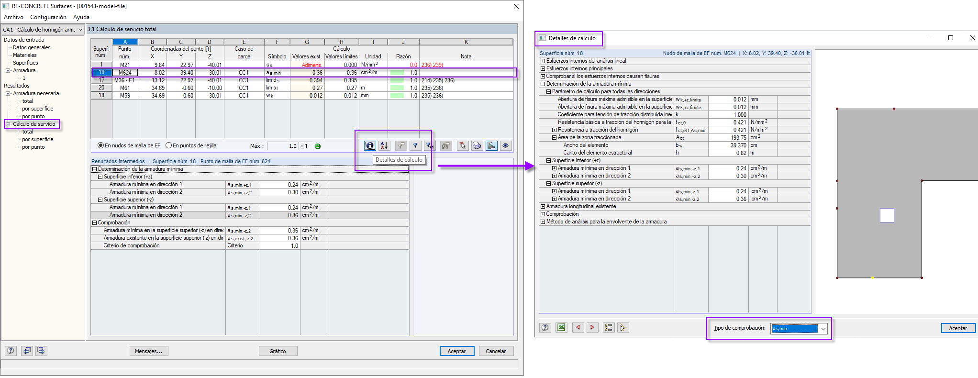Screen dimensions: 978x378
Task: Select 'Materiales' in navigator tree
Action: 25,55
